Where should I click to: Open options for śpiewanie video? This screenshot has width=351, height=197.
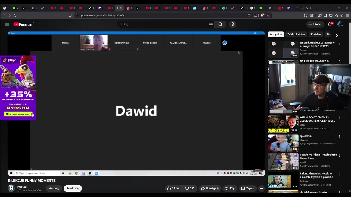pos(340,137)
